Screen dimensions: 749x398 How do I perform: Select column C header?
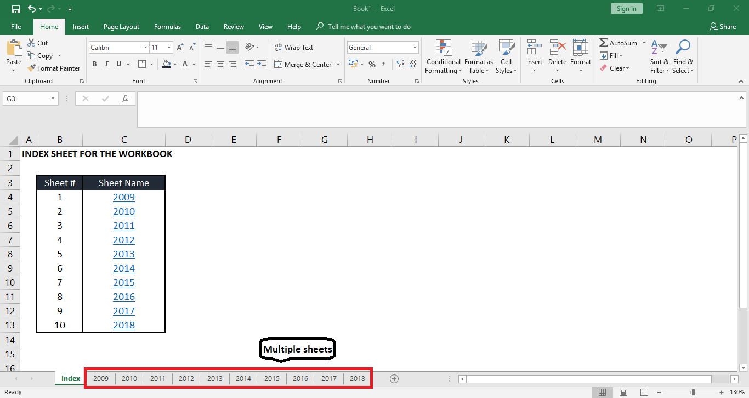coord(124,140)
